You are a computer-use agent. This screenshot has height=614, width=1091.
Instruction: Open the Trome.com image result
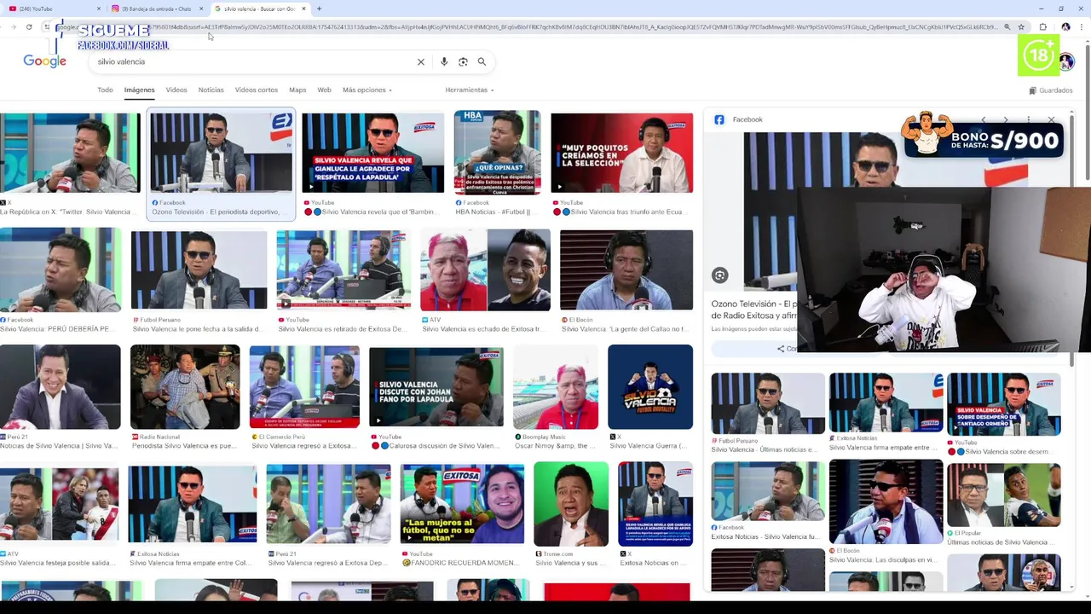[571, 503]
